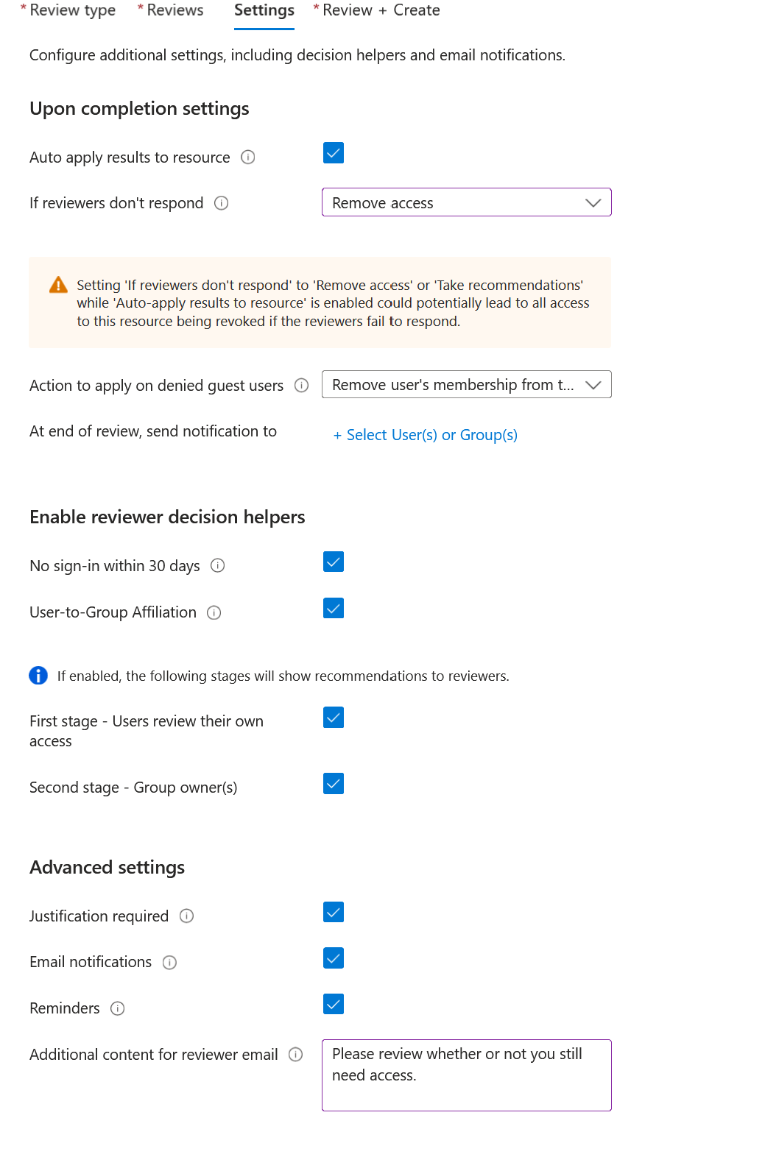Click info icon next to Email notifications
Image resolution: width=779 pixels, height=1157 pixels.
point(170,962)
